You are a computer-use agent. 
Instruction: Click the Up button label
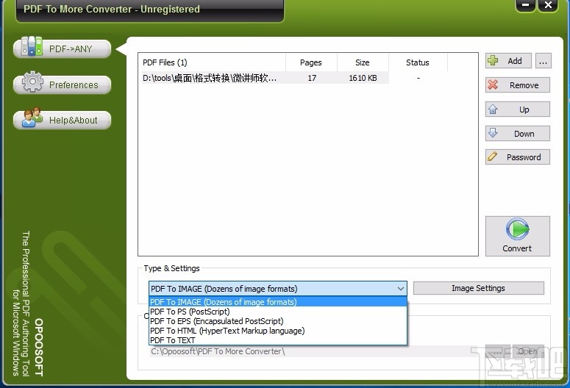(x=524, y=109)
